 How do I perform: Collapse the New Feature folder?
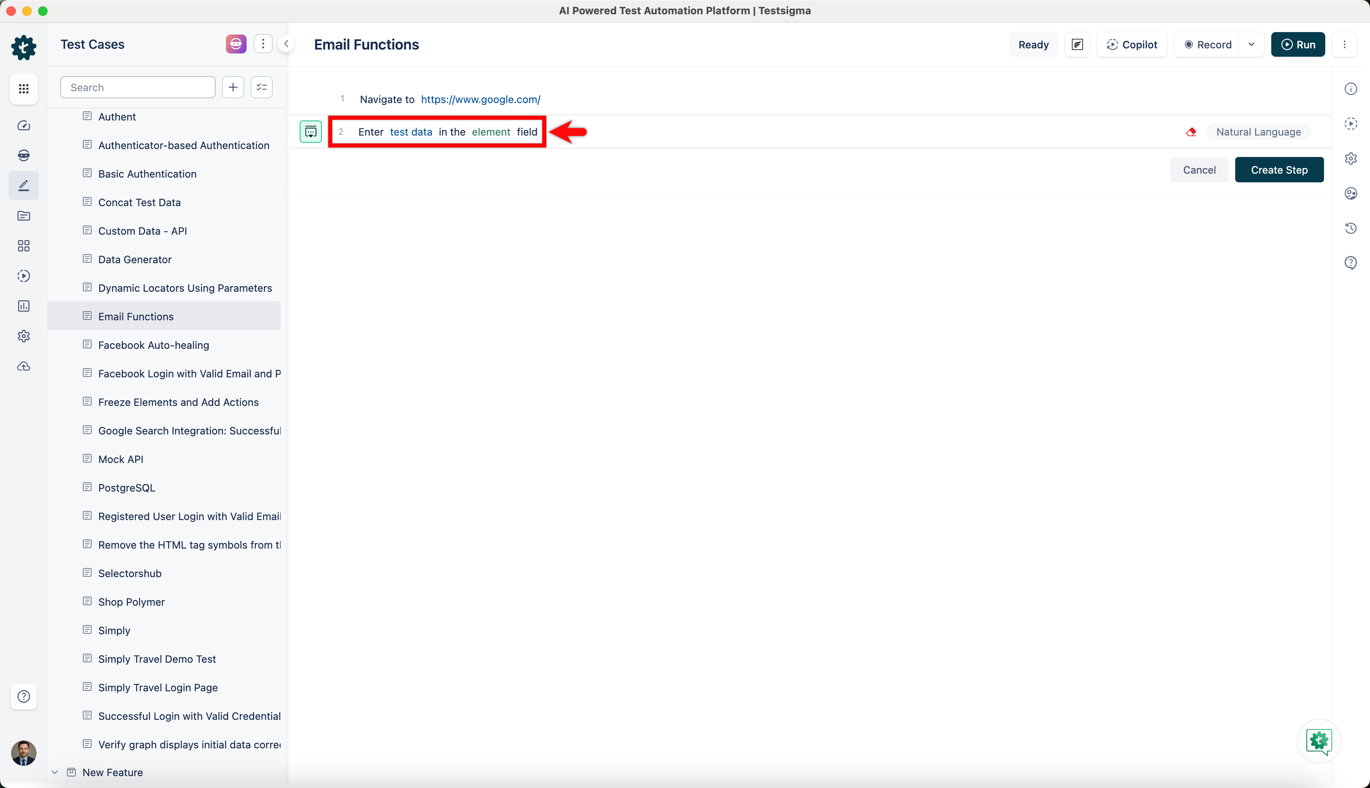point(55,772)
